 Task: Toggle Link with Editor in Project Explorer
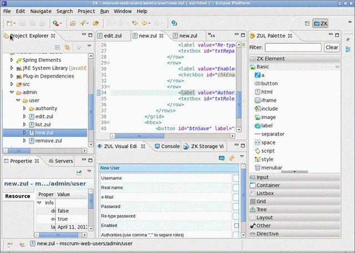(67, 48)
